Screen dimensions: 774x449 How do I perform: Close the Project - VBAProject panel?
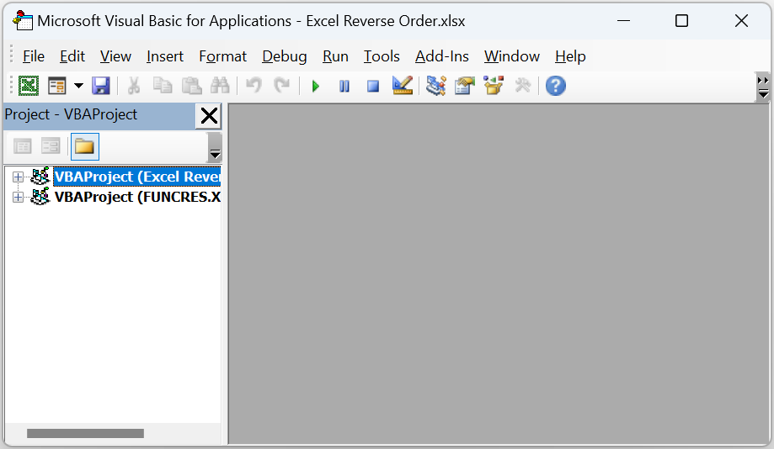[x=209, y=116]
